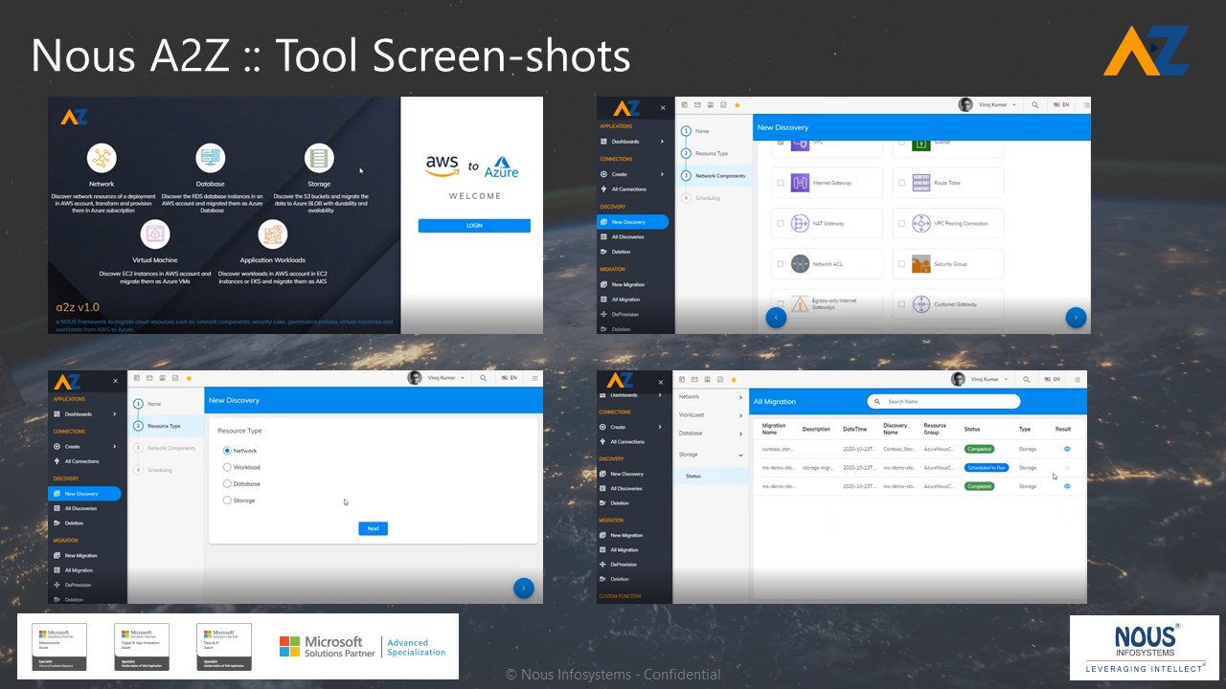The image size is (1226, 689).
Task: Click search magnifier icon in Network Components screen
Action: tap(1035, 105)
